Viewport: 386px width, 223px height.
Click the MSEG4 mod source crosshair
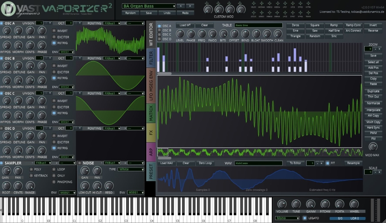click(x=277, y=3)
